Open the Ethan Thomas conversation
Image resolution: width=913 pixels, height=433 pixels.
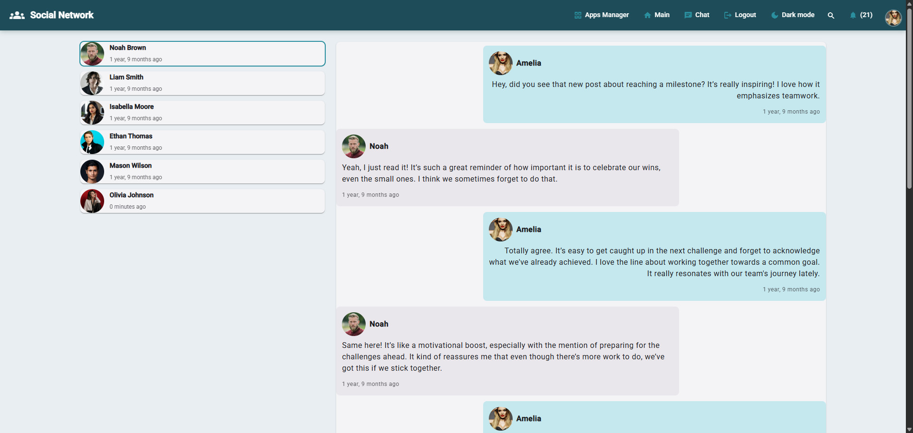pos(203,142)
